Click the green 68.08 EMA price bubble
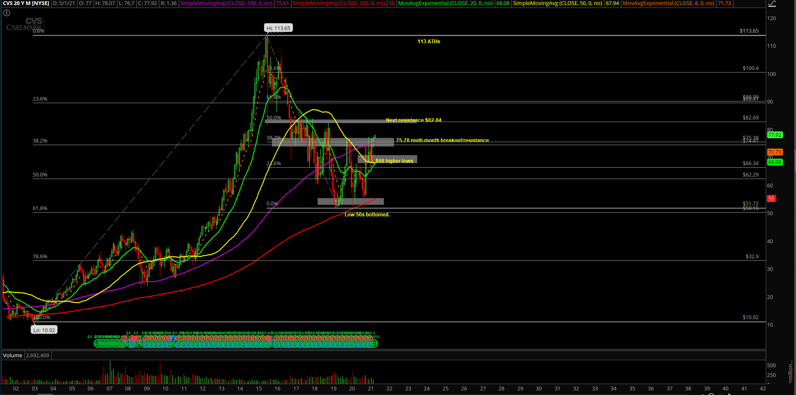796x395 pixels. tap(775, 162)
